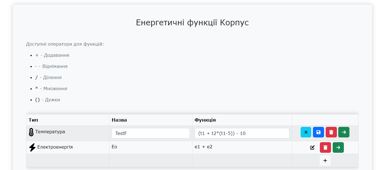
Task: Save the TestF function with the floppy icon
Action: tap(318, 132)
